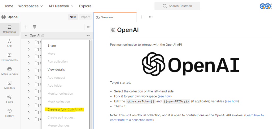Show the History sidebar panel
Screen dimensions: 272x129
[x=10, y=113]
